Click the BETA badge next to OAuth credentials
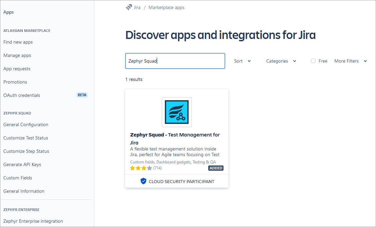This screenshot has width=376, height=227. (x=82, y=95)
